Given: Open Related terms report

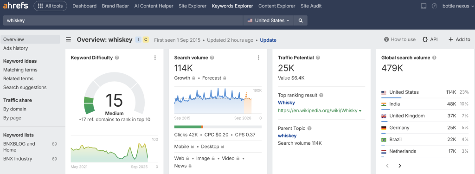Looking at the screenshot, I should pos(18,78).
